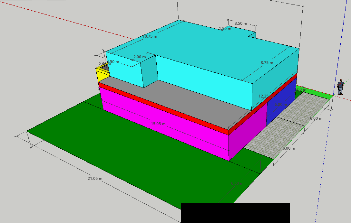Click the 15.05 m dimension label
The image size is (351, 223).
(x=158, y=124)
